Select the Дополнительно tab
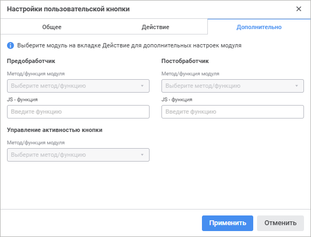The image size is (311, 237). 259,27
